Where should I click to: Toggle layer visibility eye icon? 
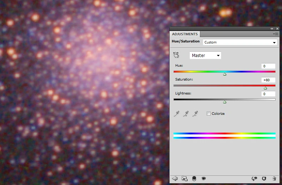coord(203,179)
